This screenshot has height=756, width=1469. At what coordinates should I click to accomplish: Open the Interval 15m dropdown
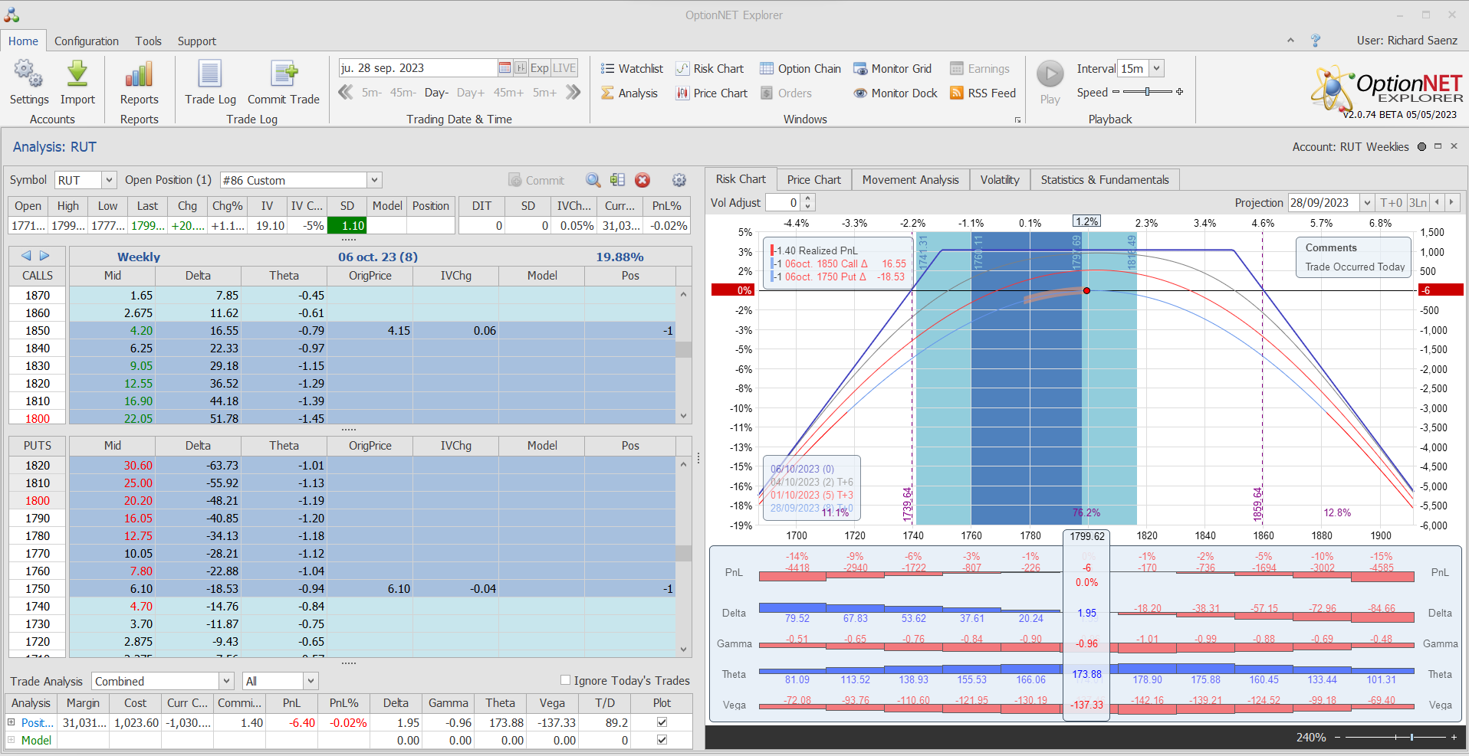(x=1156, y=68)
